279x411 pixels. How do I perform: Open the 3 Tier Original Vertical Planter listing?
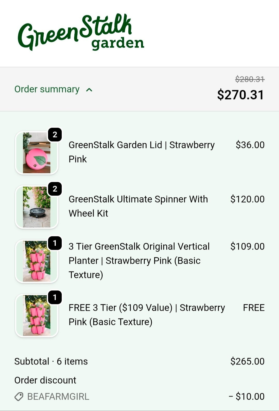[139, 260]
